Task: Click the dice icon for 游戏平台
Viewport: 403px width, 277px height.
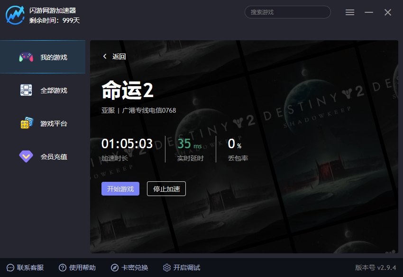Action: (x=27, y=123)
